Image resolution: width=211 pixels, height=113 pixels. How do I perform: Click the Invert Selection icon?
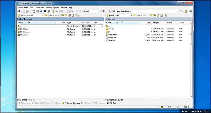[x=73, y=11]
